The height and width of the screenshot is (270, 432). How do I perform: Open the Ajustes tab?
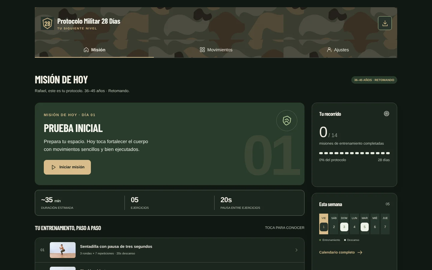tap(337, 50)
